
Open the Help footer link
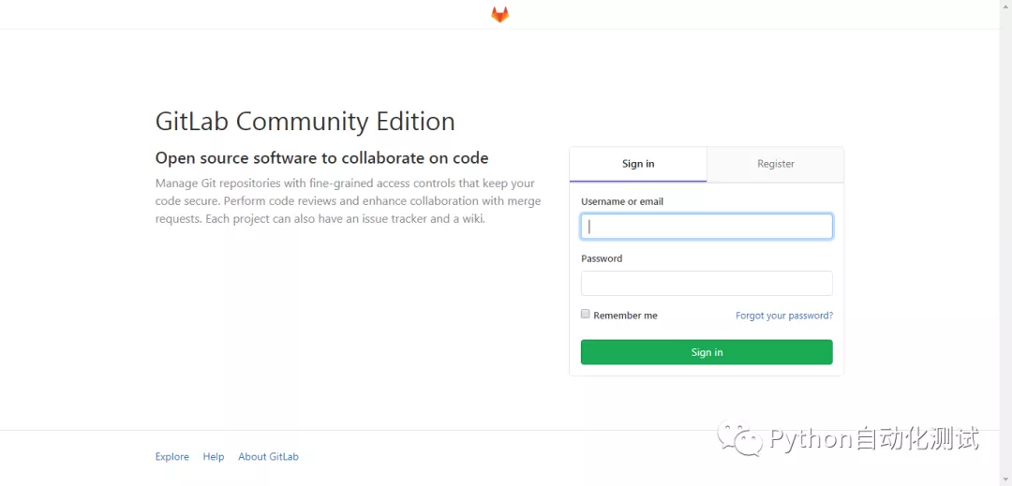click(214, 456)
